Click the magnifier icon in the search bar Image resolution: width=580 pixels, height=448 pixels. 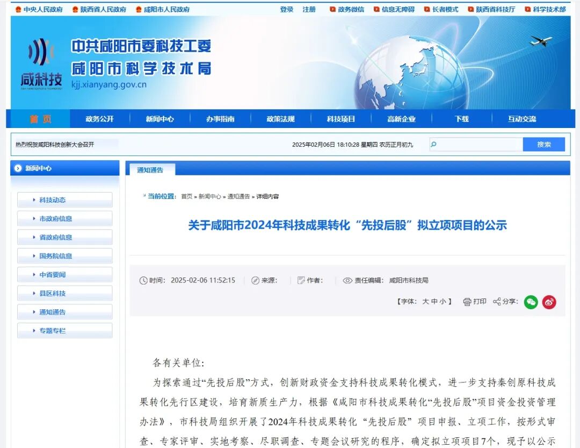pos(433,144)
